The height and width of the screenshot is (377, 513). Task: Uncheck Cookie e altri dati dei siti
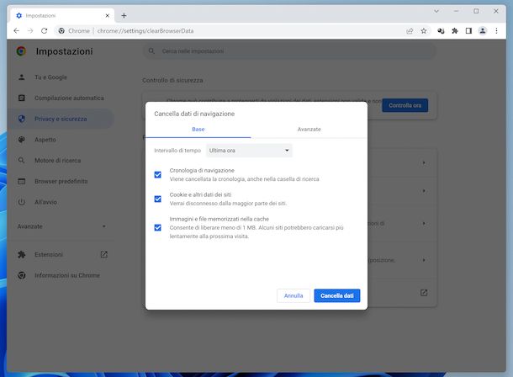(158, 199)
